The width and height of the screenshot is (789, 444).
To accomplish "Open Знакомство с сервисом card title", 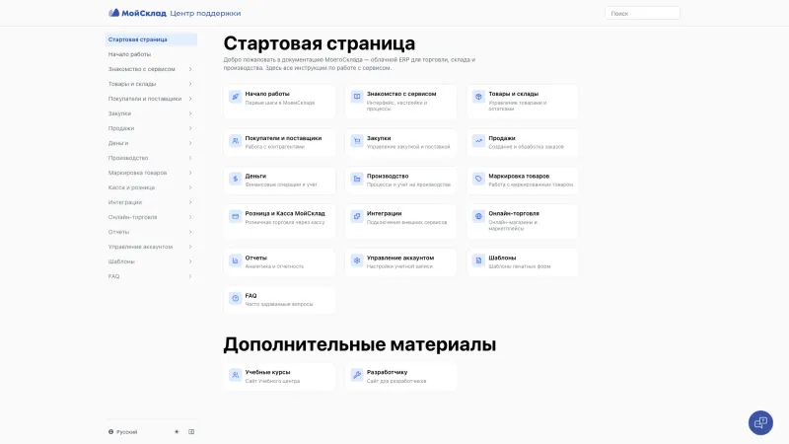I will coord(401,94).
